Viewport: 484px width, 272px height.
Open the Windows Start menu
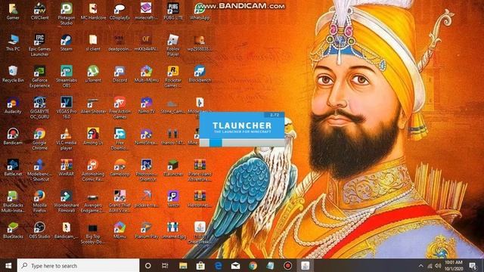coord(8,265)
